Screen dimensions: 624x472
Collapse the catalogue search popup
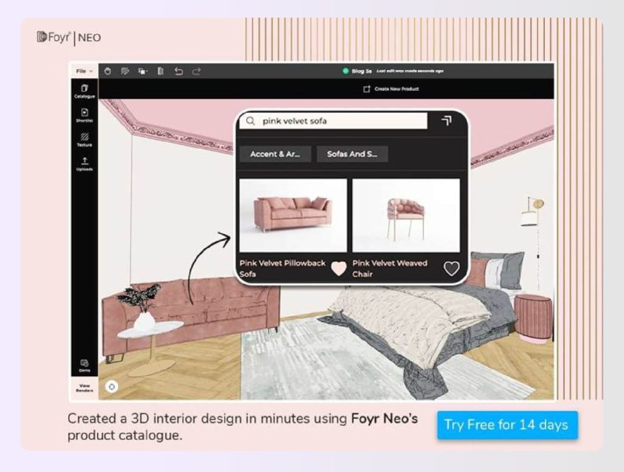(x=446, y=120)
